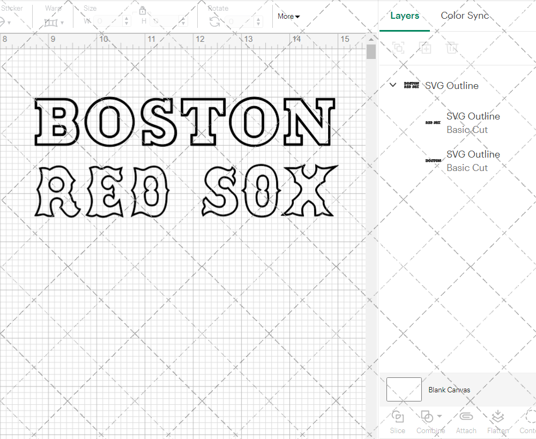Switch to the Layers tab
The width and height of the screenshot is (536, 439).
[x=404, y=16]
